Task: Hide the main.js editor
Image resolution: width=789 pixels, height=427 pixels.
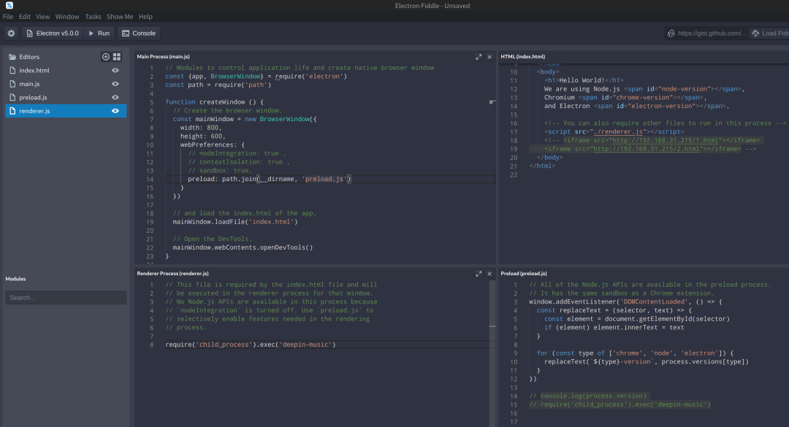Action: (115, 84)
